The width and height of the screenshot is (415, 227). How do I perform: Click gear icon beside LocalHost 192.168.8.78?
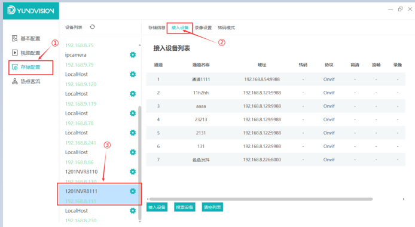(x=133, y=113)
